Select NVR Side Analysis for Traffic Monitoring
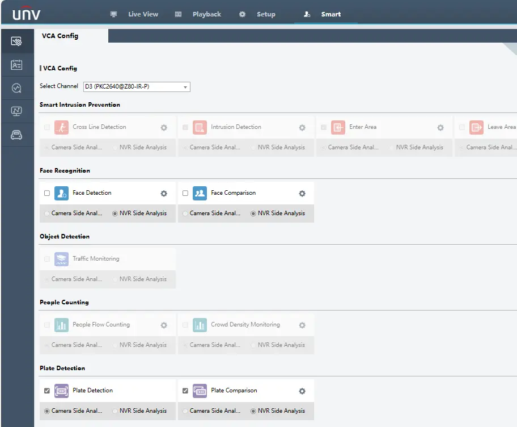The width and height of the screenshot is (517, 427). (x=115, y=279)
